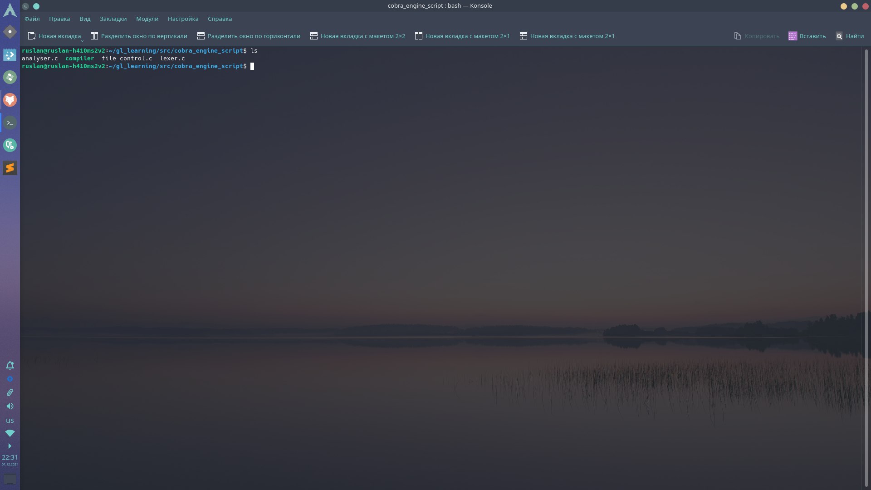Open Qt Creator from the side panel

[10, 145]
